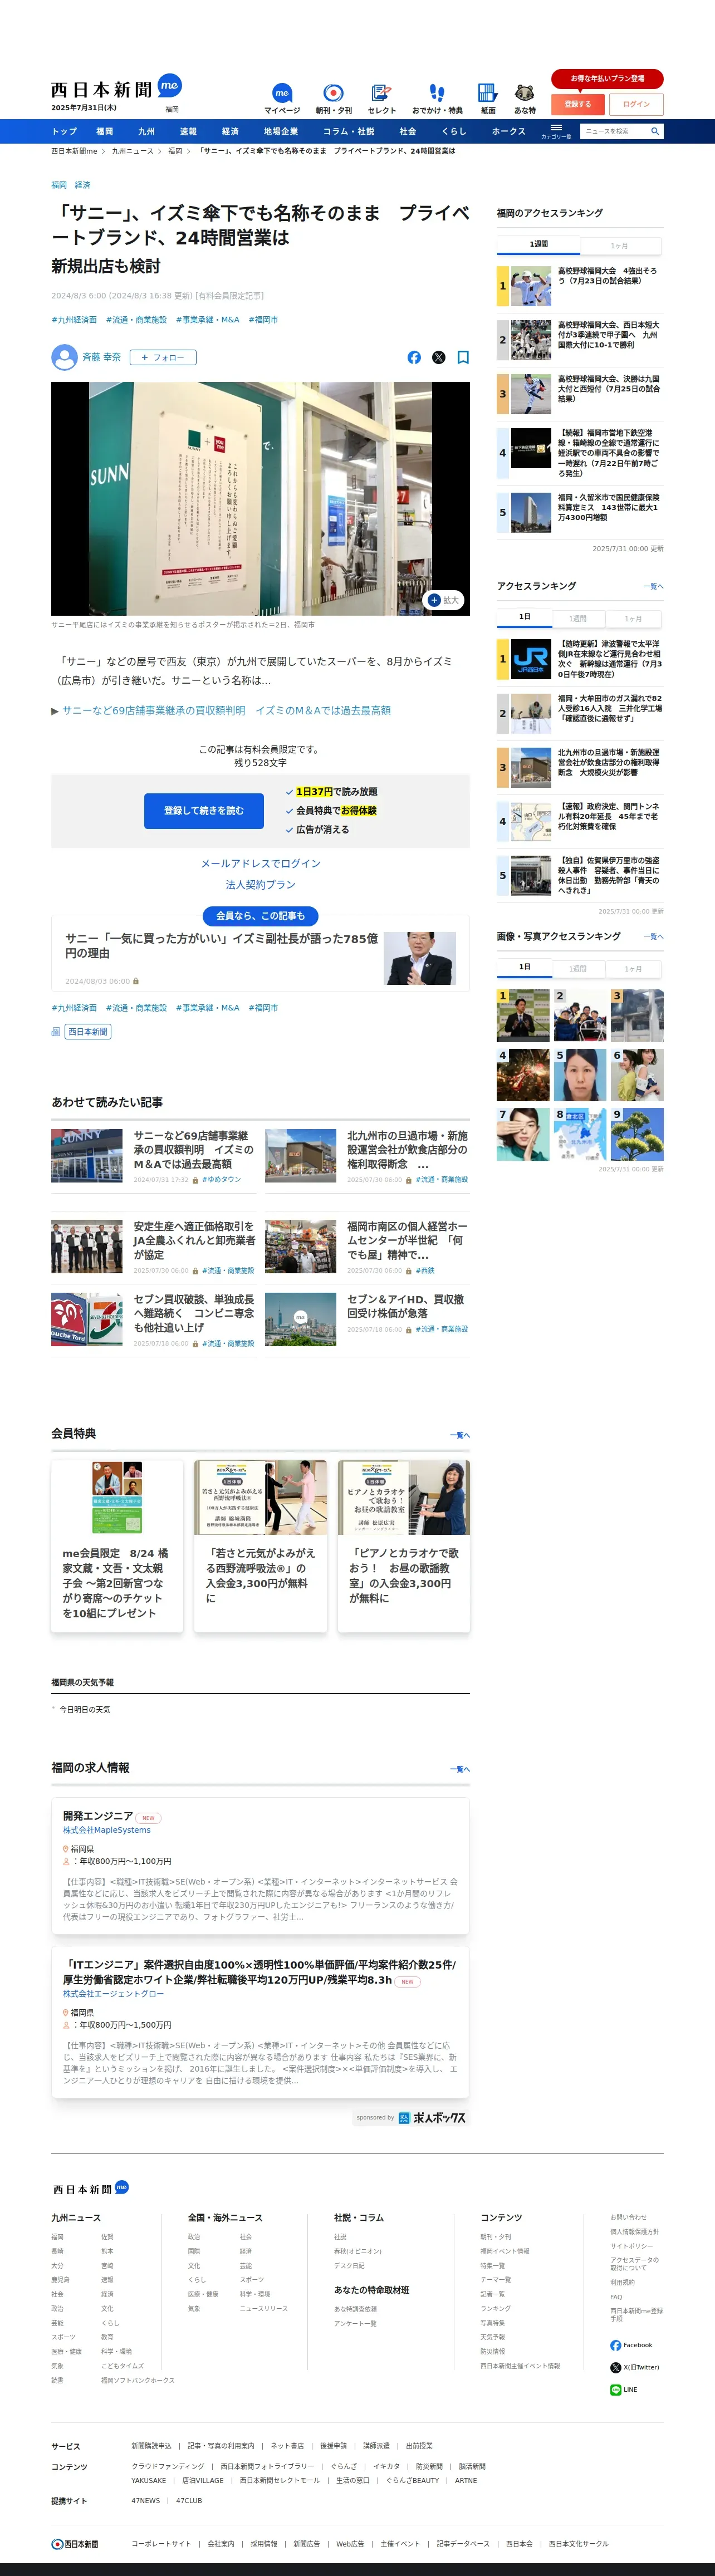The height and width of the screenshot is (2576, 715).
Task: Open the カテゴリ一覧 hamburger menu
Action: pos(556,131)
